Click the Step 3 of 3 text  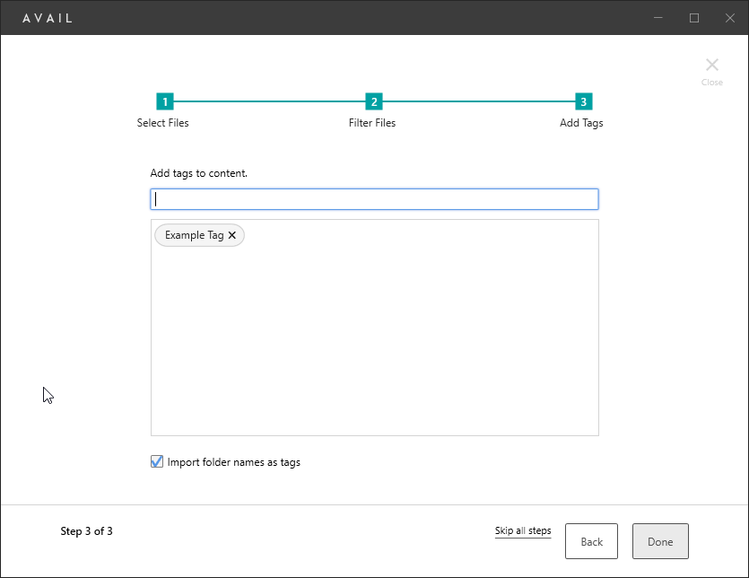click(86, 531)
